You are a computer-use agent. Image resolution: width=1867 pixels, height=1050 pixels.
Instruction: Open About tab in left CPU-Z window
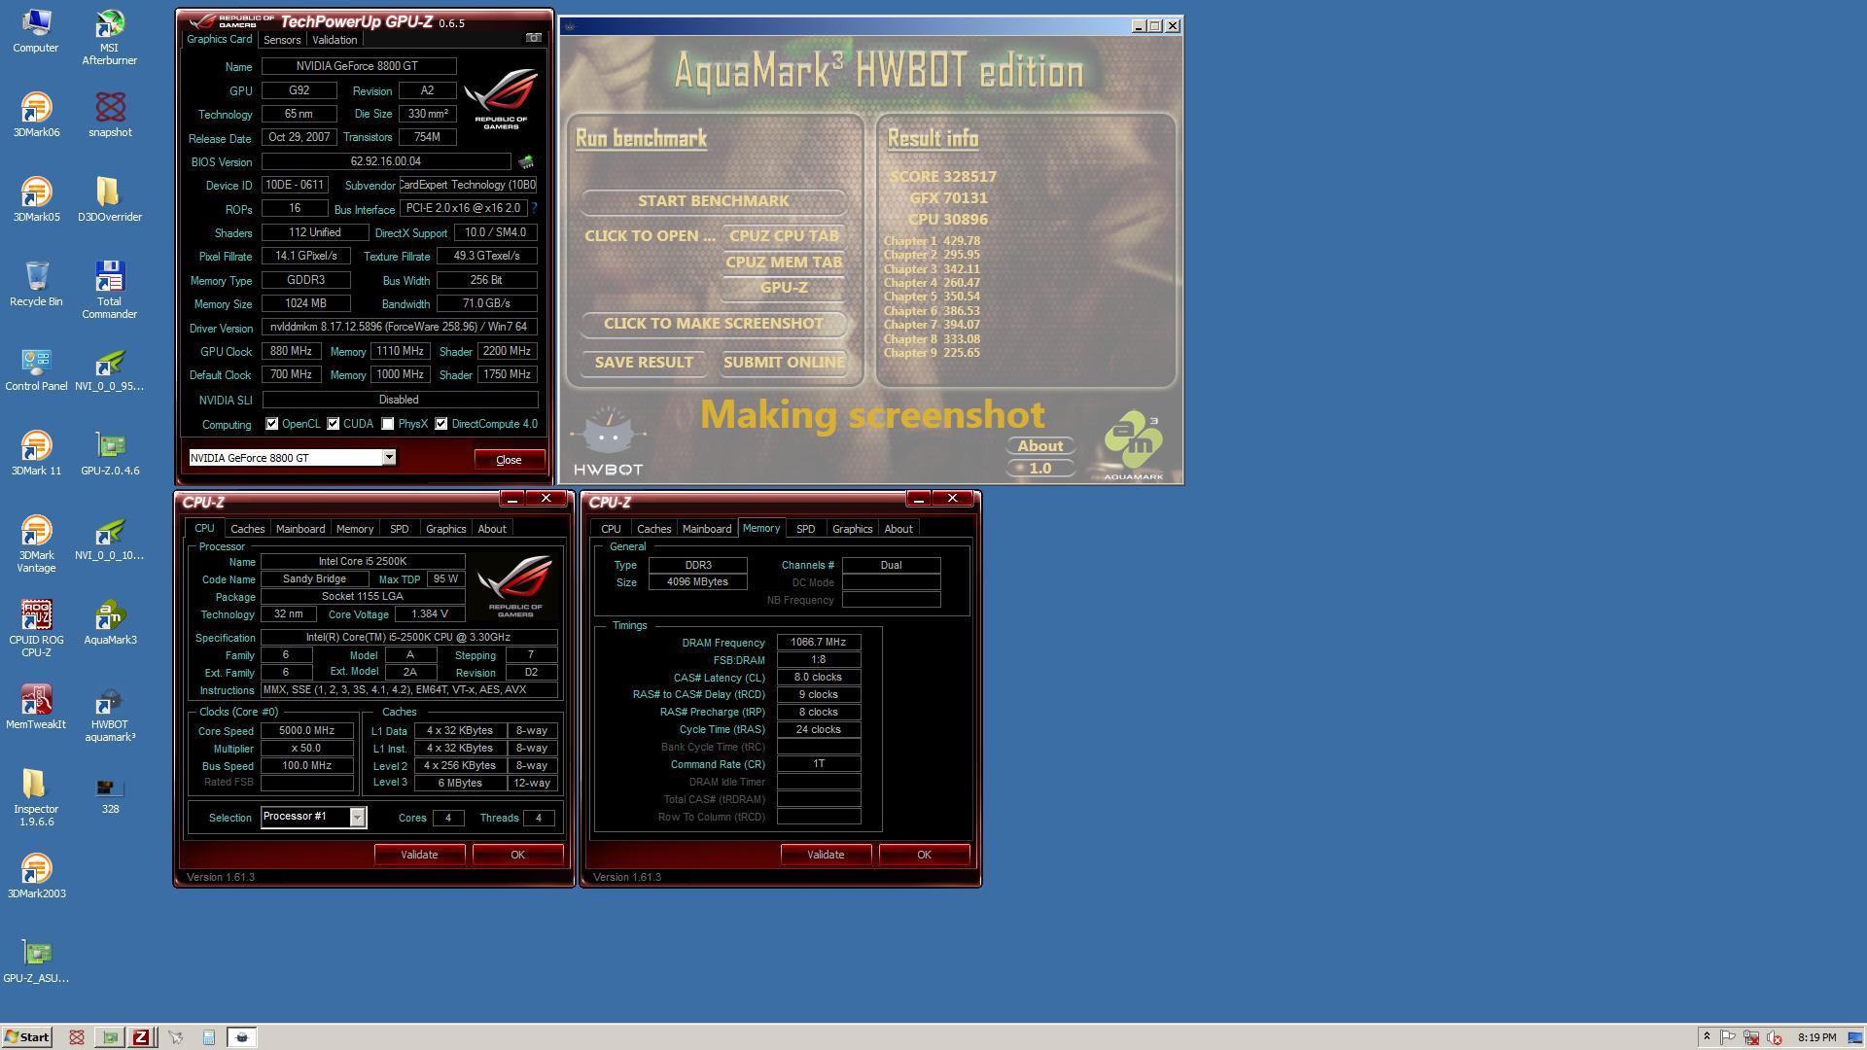pos(492,529)
